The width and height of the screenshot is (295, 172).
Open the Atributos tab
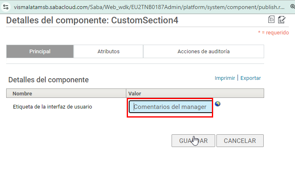click(x=108, y=52)
